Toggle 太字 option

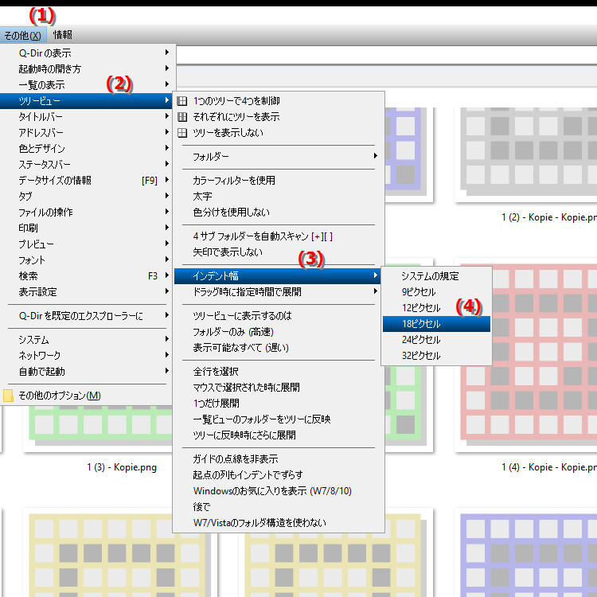[x=279, y=196]
